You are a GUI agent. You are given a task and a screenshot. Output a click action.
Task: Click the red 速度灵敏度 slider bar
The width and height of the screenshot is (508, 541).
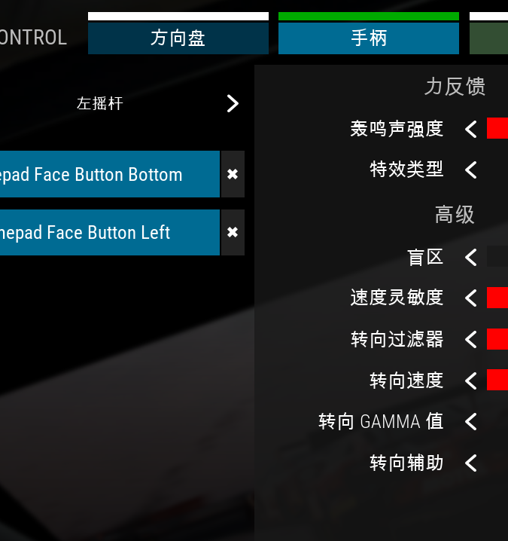coord(497,298)
